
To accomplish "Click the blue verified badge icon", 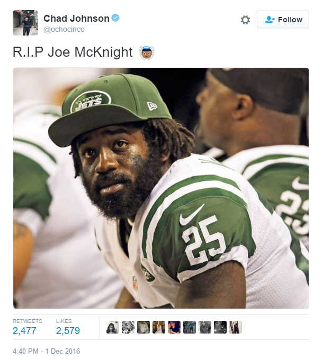I will [115, 18].
